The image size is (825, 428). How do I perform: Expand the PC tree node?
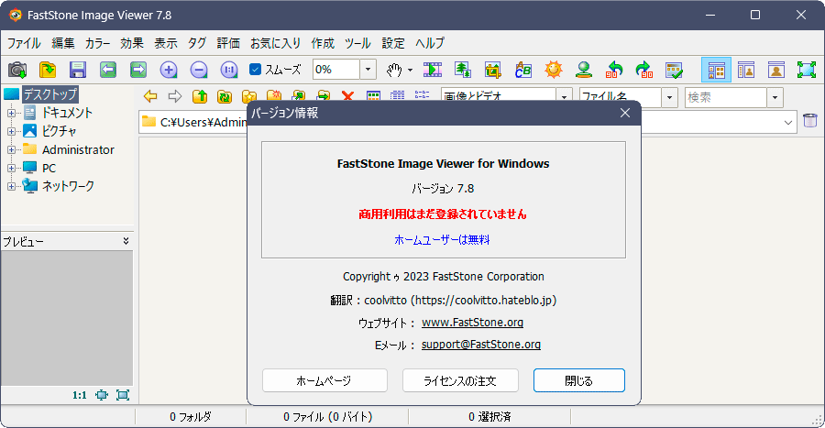click(11, 169)
